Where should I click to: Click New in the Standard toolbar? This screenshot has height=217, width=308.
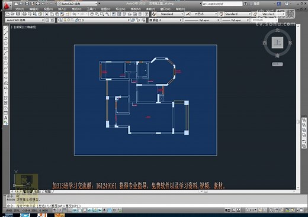pyautogui.click(x=8, y=14)
